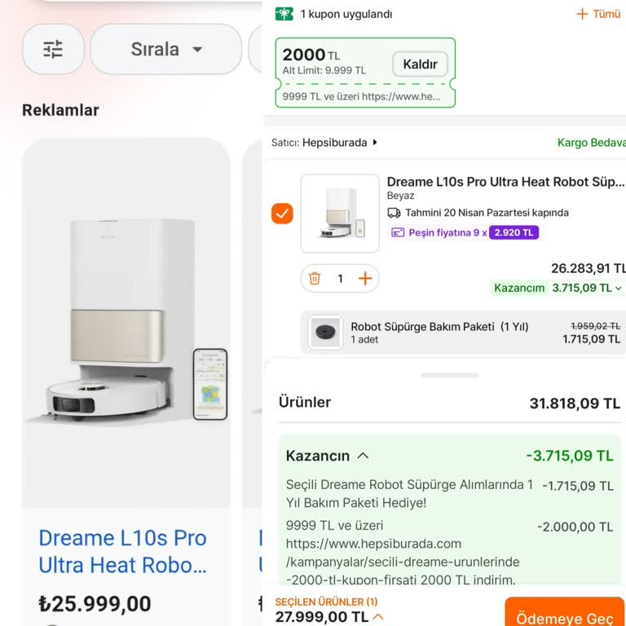
Task: Delete item with the trash icon
Action: point(315,279)
